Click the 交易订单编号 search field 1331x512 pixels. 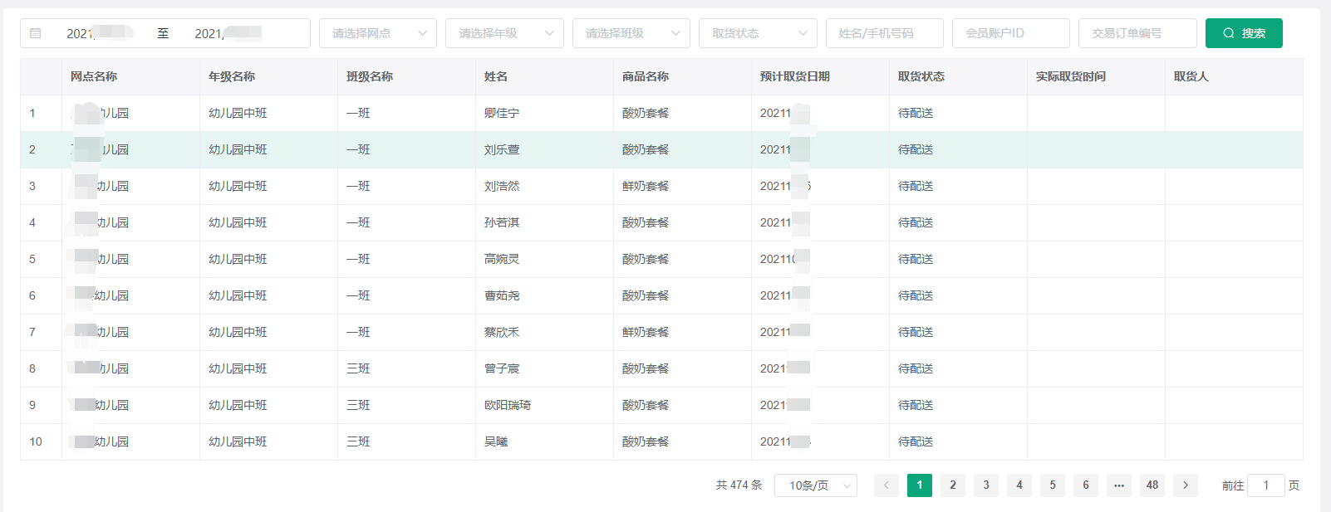click(x=1137, y=33)
